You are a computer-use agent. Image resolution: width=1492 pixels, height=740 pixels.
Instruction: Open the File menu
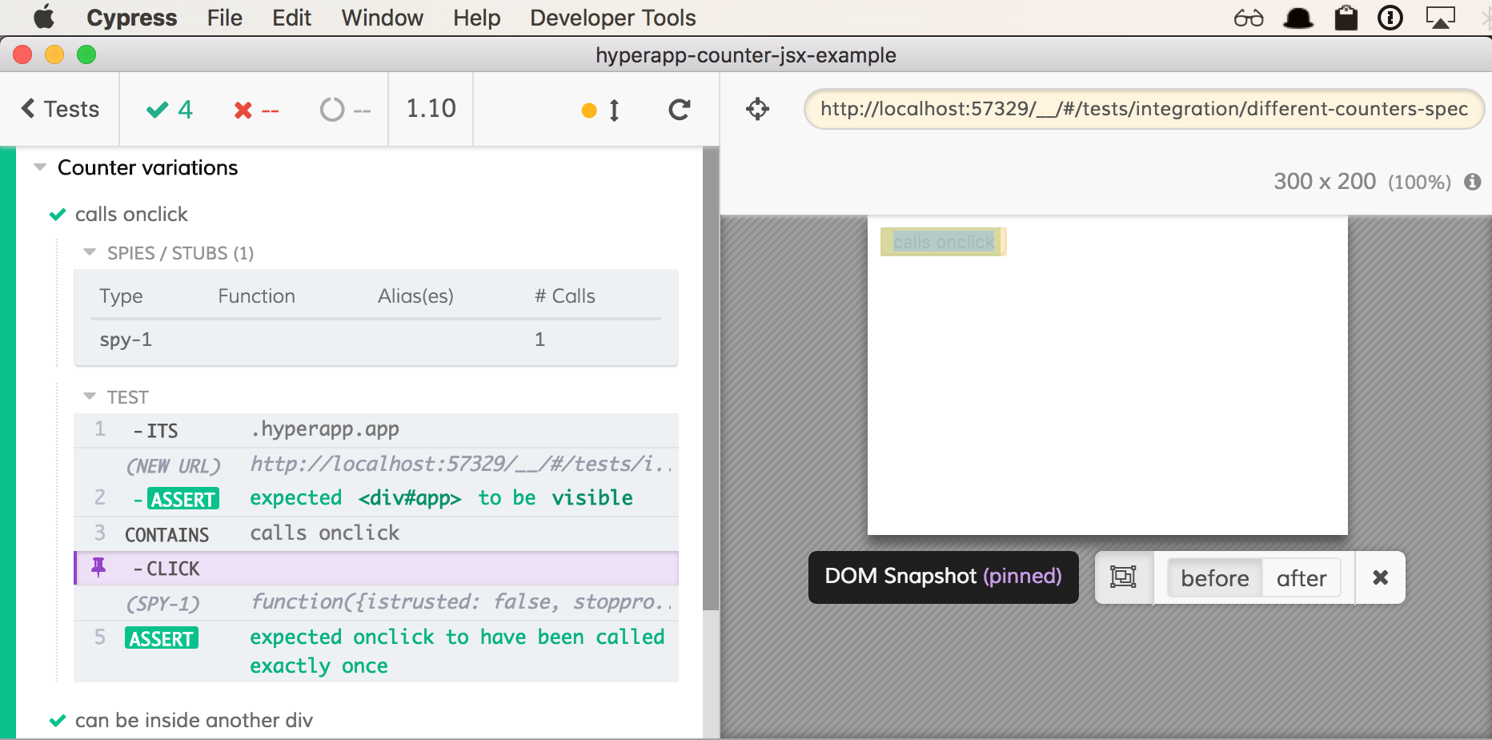point(224,18)
